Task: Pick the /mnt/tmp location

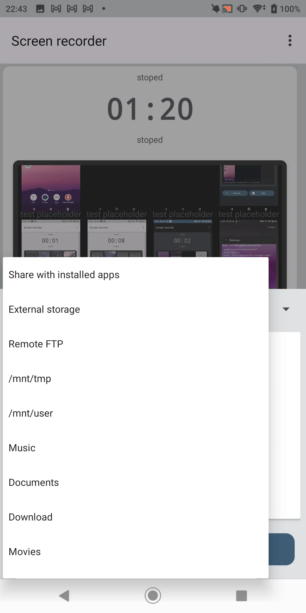Action: 136,379
